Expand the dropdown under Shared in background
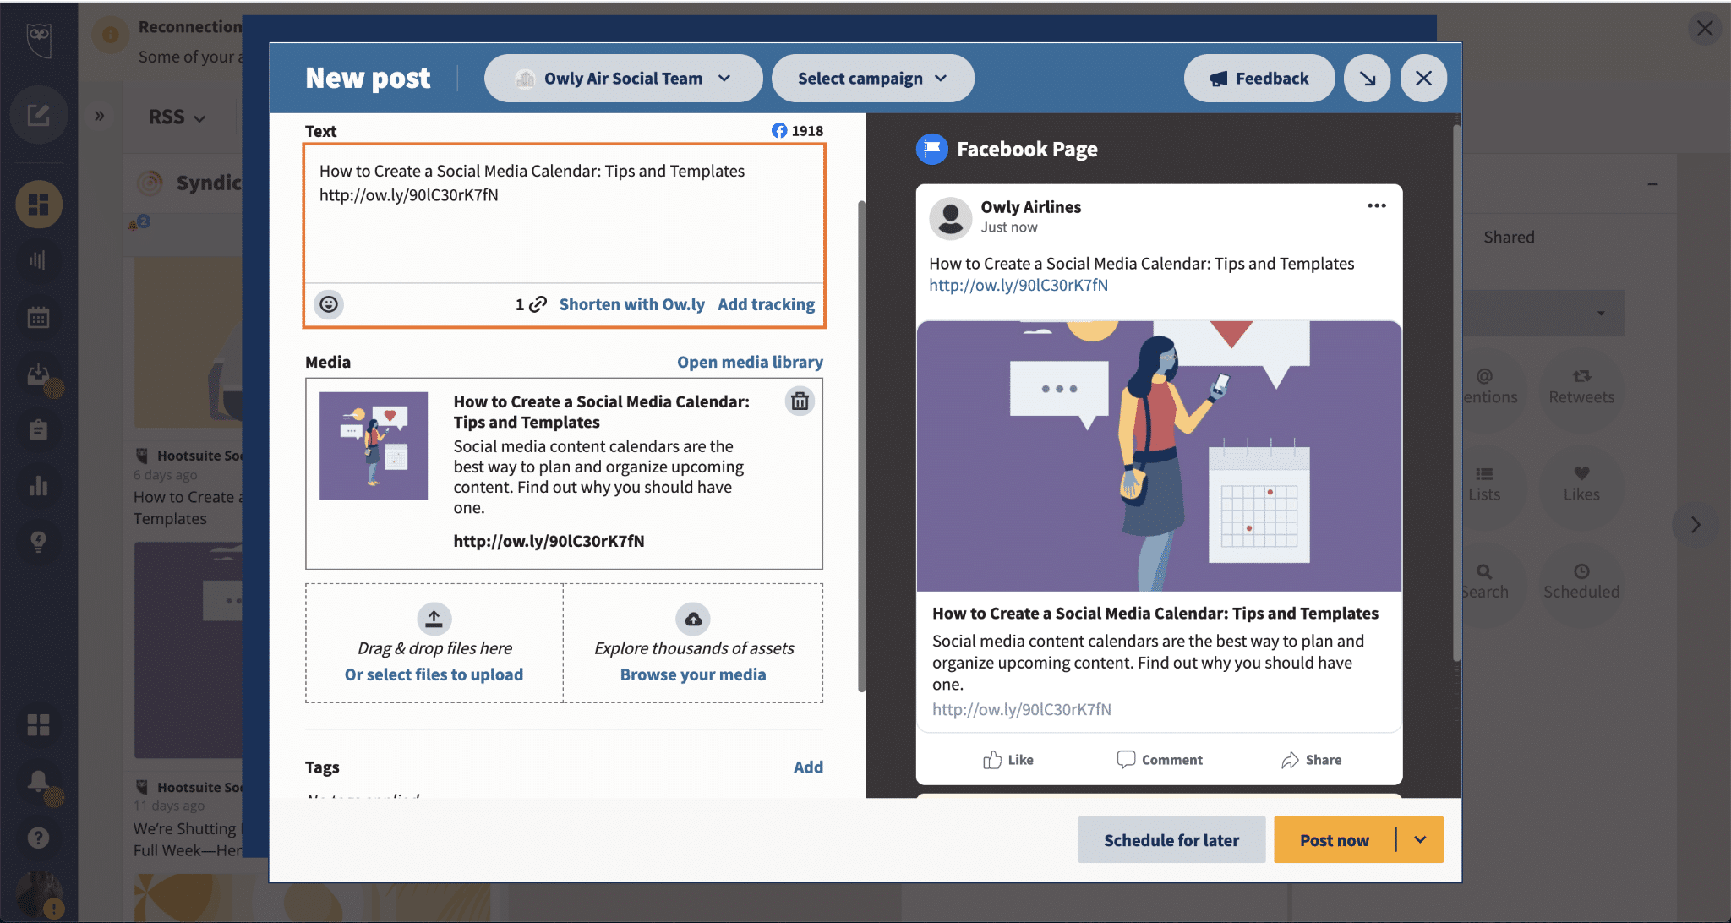 (1543, 314)
